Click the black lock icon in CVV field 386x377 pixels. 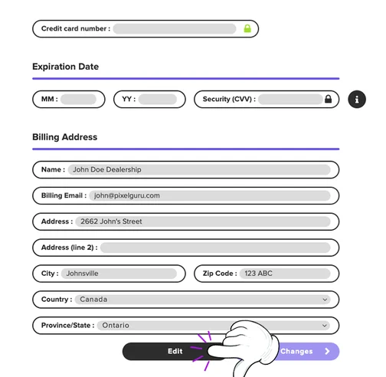point(328,99)
